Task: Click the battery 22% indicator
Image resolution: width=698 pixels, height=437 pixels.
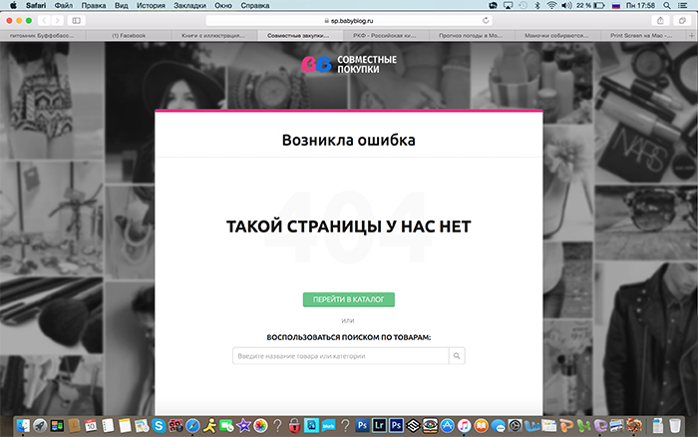Action: pos(590,5)
